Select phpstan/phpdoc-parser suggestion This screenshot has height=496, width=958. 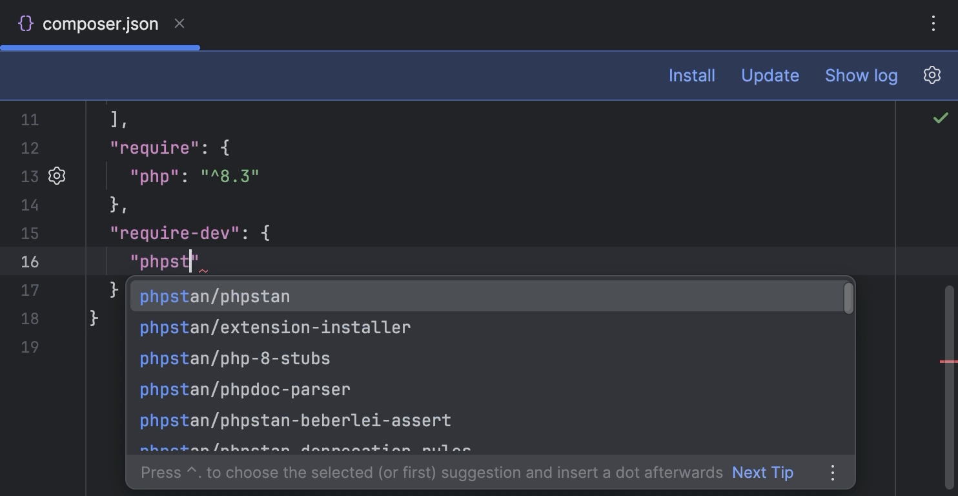coord(487,389)
